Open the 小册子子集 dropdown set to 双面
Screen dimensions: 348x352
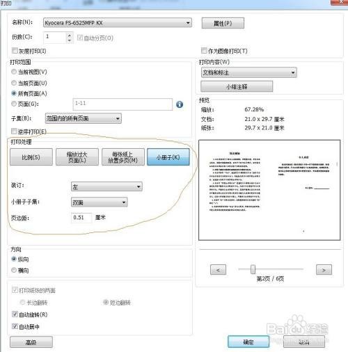click(100, 202)
